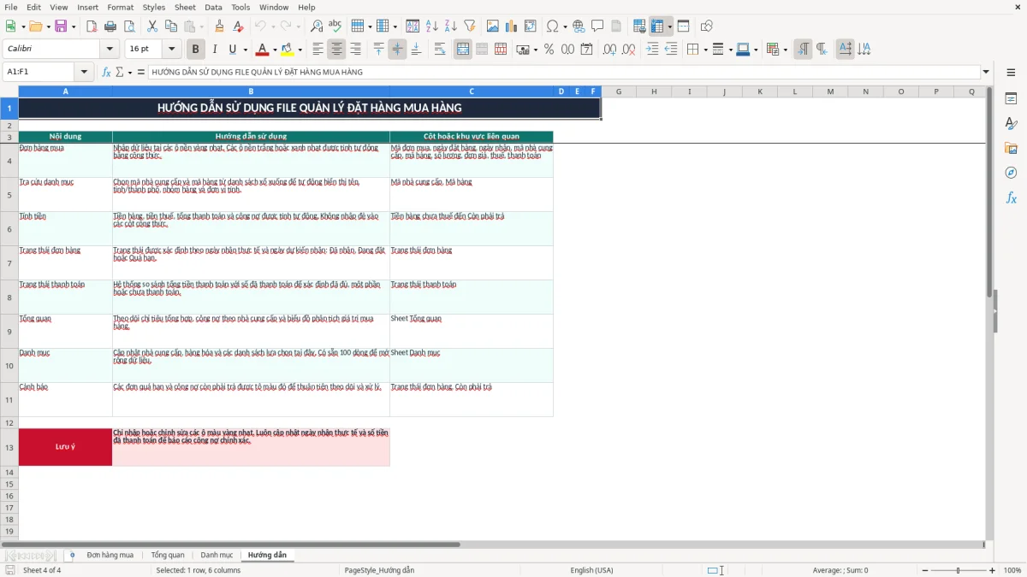Switch to the Tổng quan sheet tab

tap(168, 555)
